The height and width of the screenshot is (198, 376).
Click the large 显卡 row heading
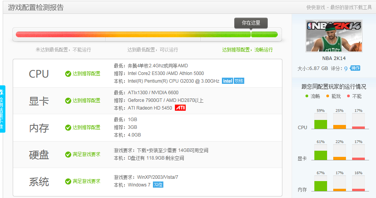click(x=39, y=101)
